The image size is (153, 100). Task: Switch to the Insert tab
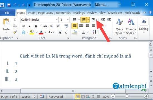[31, 13]
